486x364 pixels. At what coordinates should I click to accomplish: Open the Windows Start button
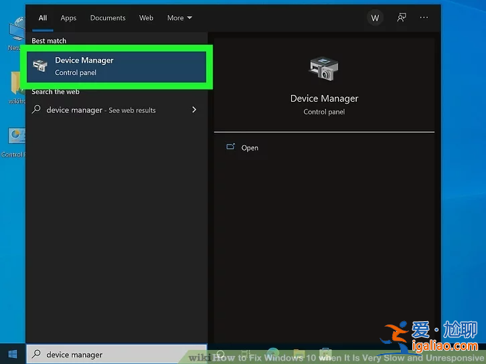pos(13,354)
